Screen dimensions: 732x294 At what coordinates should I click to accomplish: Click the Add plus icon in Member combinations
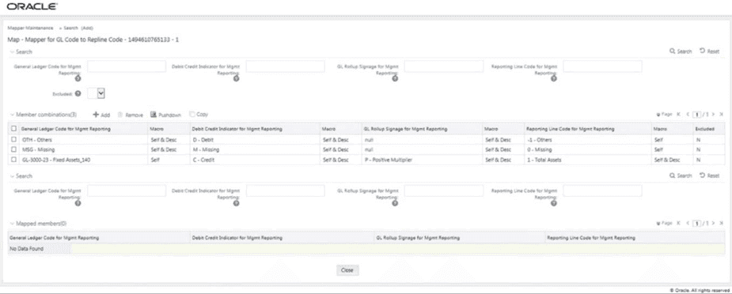(96, 115)
